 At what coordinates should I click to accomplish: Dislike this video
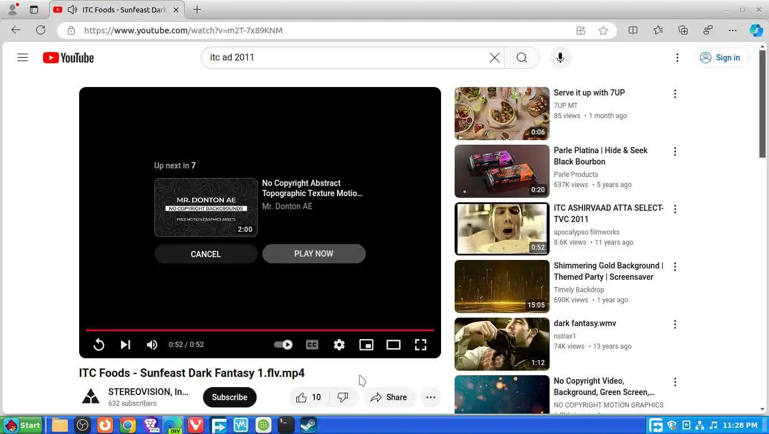coord(343,397)
